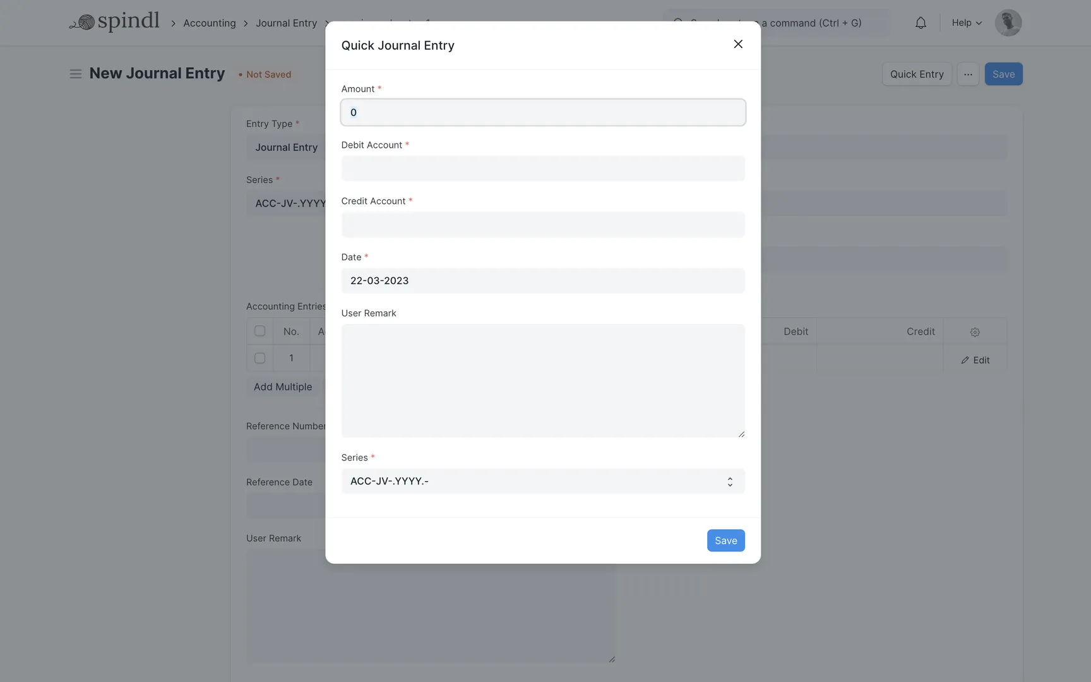The height and width of the screenshot is (682, 1091).
Task: Click the background Series field ACC-JV
Action: [x=285, y=203]
